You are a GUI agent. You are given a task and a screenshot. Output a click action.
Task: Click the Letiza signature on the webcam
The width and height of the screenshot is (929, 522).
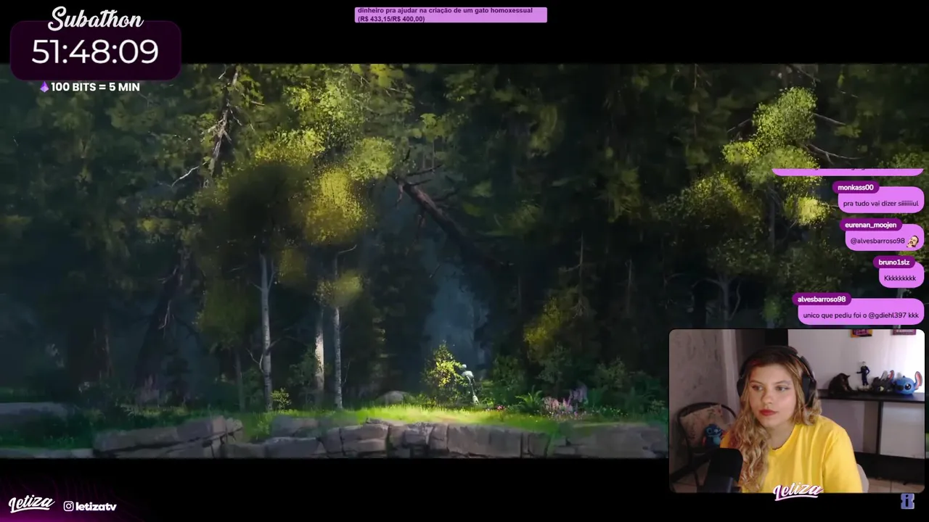(x=797, y=492)
